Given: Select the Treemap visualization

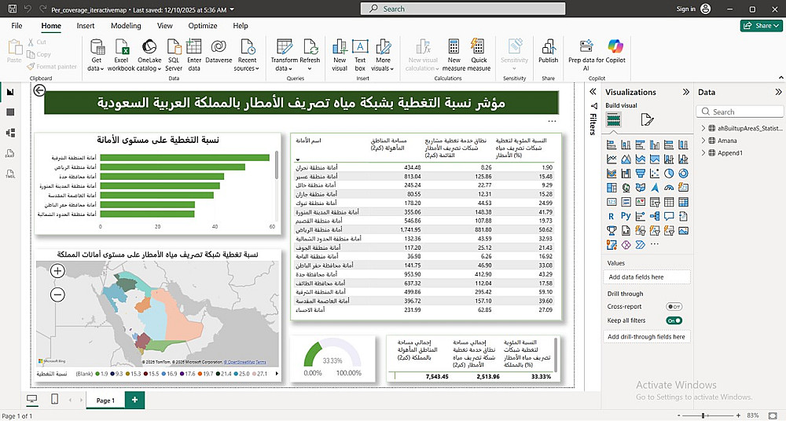Looking at the screenshot, I should 612,188.
